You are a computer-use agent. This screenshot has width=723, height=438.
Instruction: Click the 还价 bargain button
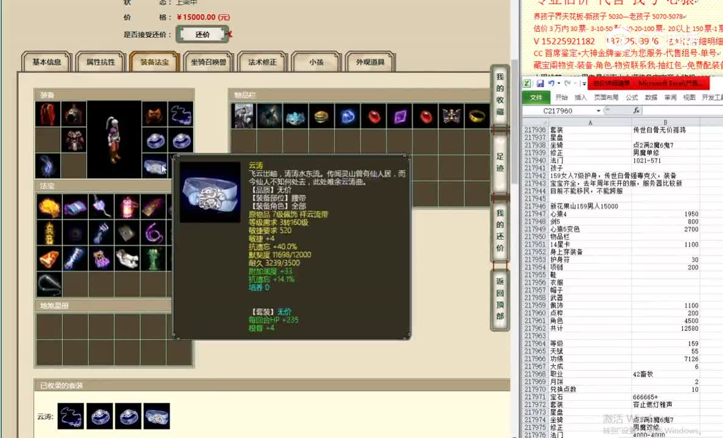tap(203, 35)
